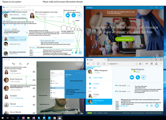This screenshot has height=120, width=166.
Task: Click New in web Skype sidebar
Action: [95, 88]
